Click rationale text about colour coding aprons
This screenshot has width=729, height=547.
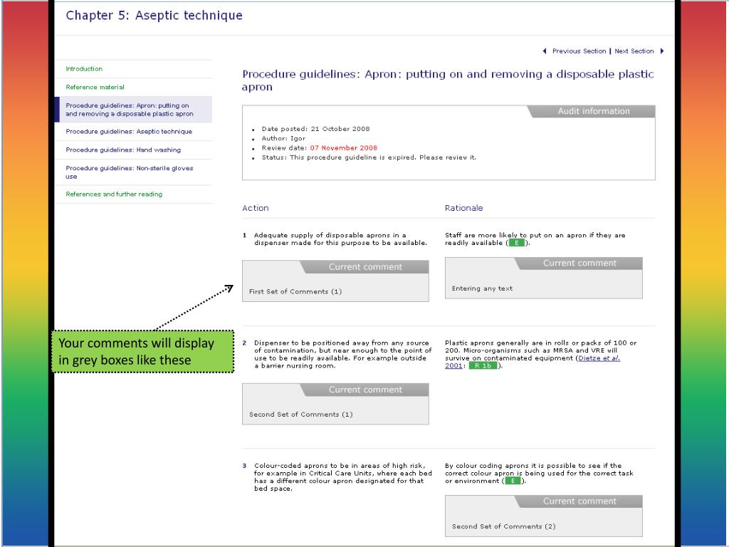[x=539, y=474]
